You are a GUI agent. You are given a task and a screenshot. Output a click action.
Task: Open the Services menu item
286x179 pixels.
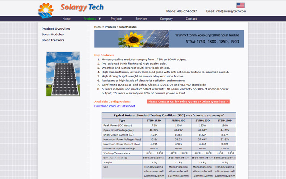click(x=141, y=19)
